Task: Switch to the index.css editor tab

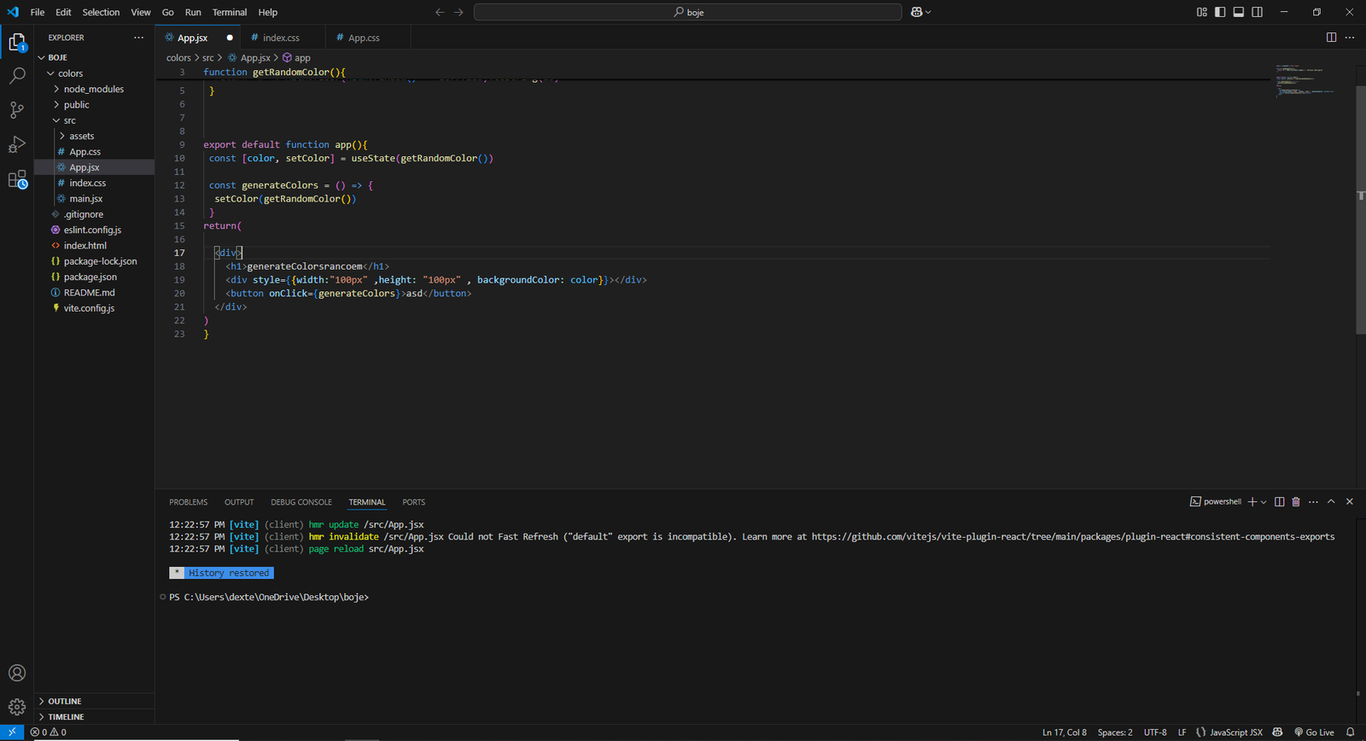Action: click(281, 38)
